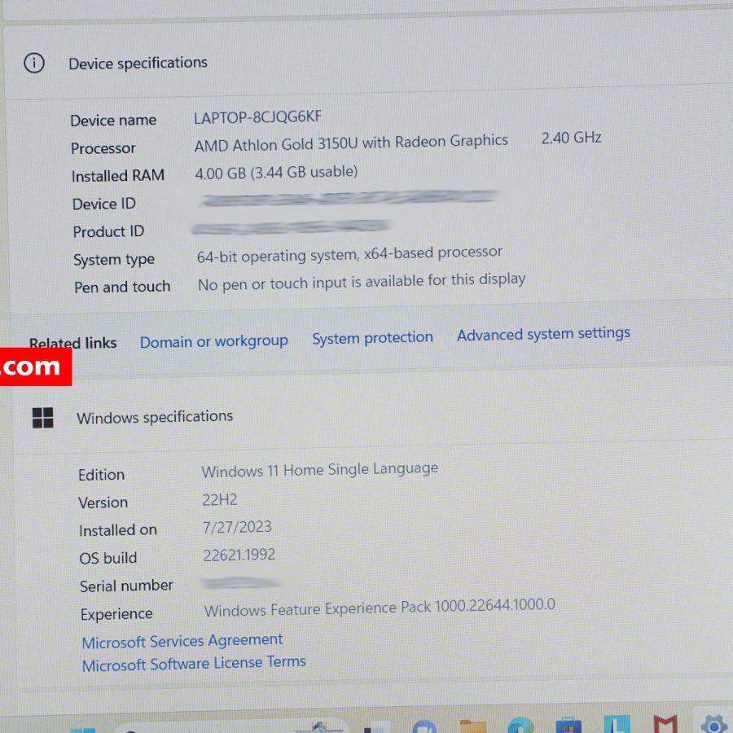The height and width of the screenshot is (733, 733).
Task: Click the Pen and touch label
Action: pos(122,287)
